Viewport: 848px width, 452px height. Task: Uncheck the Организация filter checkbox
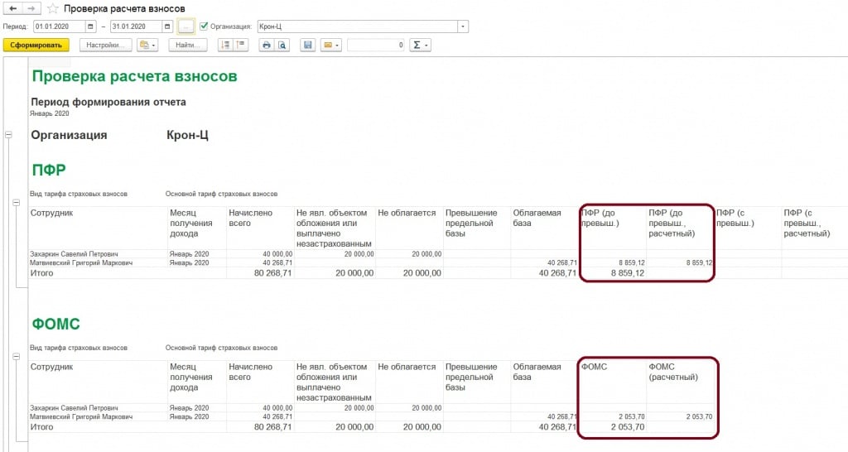pos(204,26)
